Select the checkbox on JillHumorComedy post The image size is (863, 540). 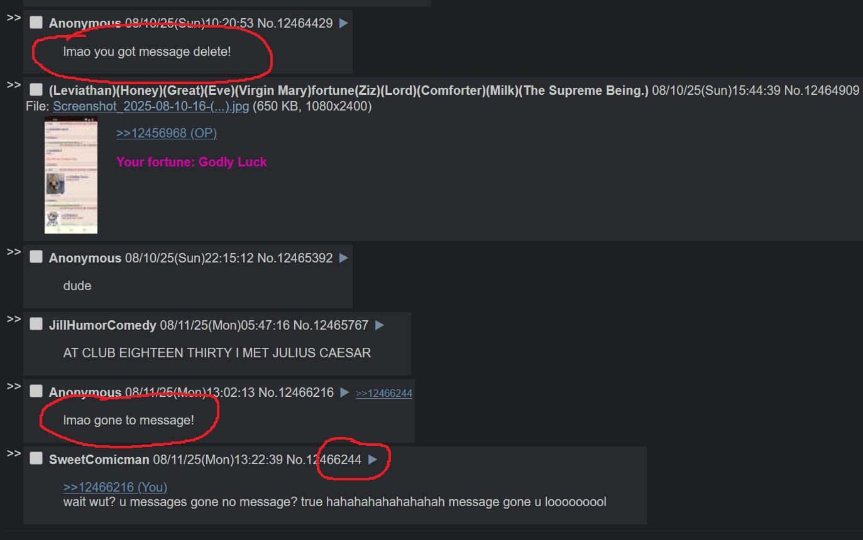pyautogui.click(x=36, y=325)
